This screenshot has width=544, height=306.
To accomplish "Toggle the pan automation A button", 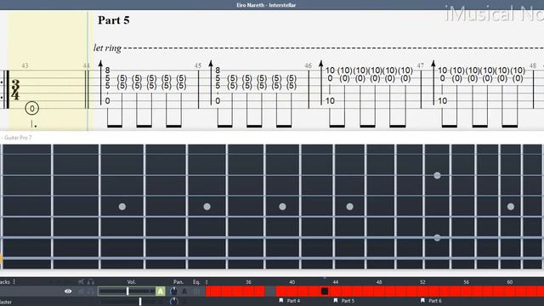I will pos(184,292).
